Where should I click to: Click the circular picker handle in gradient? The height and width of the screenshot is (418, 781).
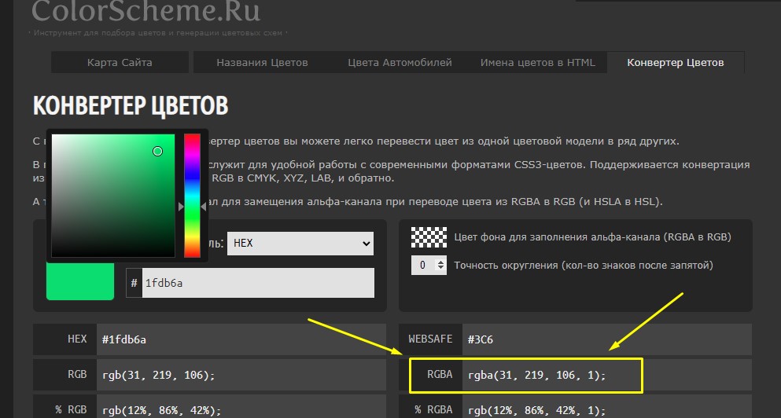click(x=157, y=151)
